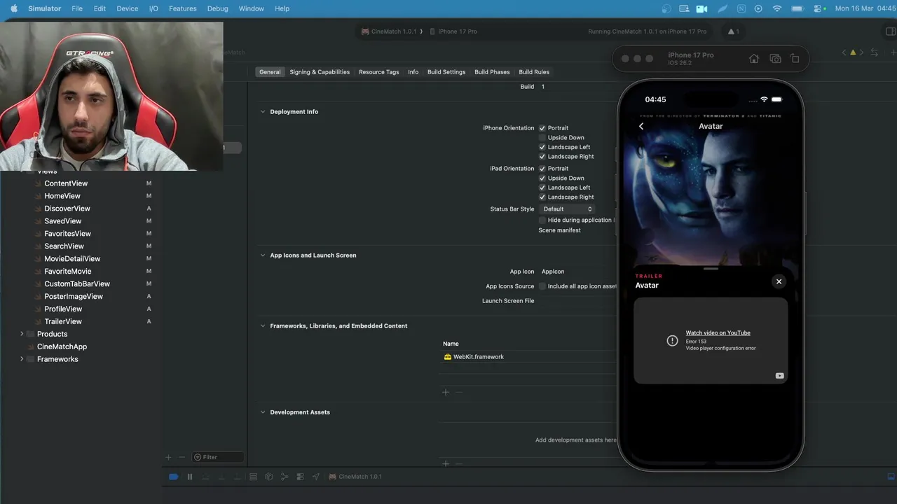Screen dimensions: 897x504
Task: Open the I/O menu
Action: pyautogui.click(x=153, y=8)
